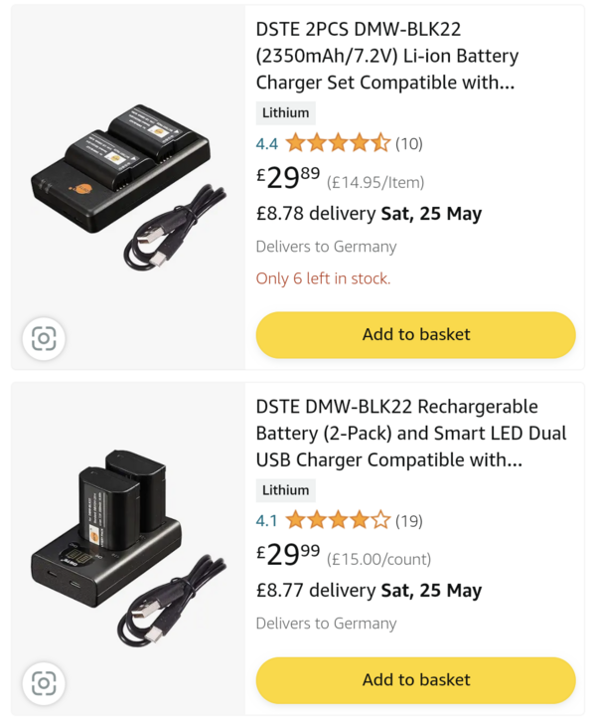The height and width of the screenshot is (720, 596).
Task: Tap the Only 6 left in stock notice
Action: [323, 278]
